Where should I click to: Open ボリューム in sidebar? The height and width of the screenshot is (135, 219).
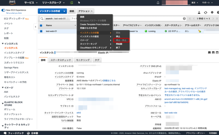10,109
